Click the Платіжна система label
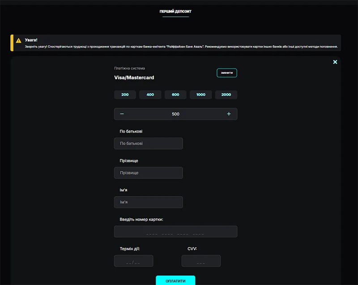The image size is (358, 285). pos(129,68)
